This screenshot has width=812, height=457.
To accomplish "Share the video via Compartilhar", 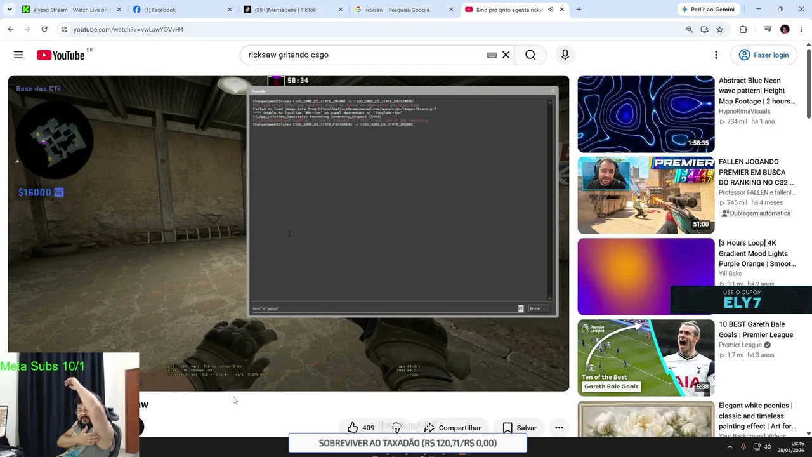I will (453, 428).
